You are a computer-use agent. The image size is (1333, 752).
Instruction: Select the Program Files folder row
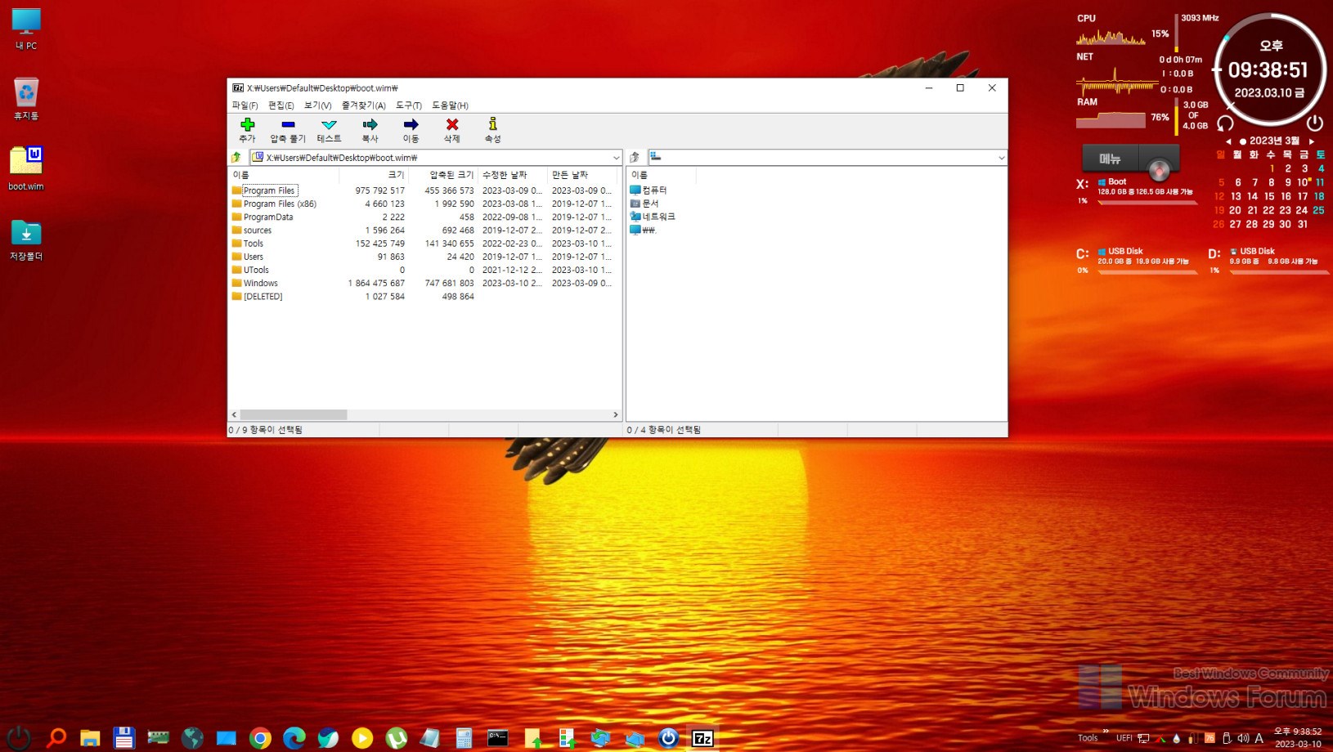(x=424, y=190)
